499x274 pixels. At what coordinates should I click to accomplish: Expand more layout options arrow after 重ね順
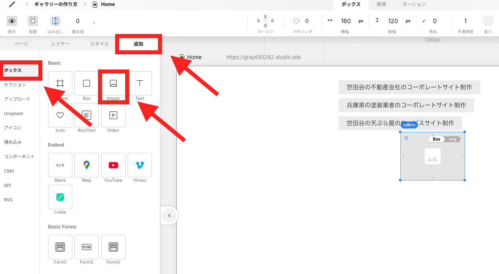[94, 22]
